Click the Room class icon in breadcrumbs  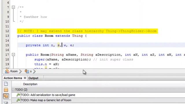tap(7, 71)
